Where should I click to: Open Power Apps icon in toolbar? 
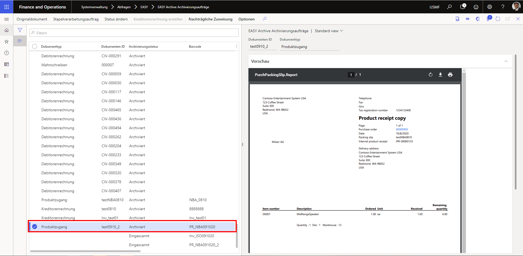(x=467, y=19)
